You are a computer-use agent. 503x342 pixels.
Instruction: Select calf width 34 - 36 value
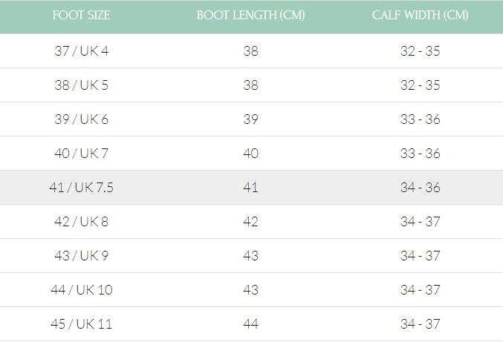[x=420, y=188]
